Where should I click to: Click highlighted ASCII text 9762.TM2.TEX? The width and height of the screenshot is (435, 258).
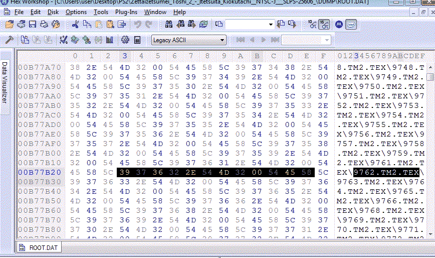point(386,172)
